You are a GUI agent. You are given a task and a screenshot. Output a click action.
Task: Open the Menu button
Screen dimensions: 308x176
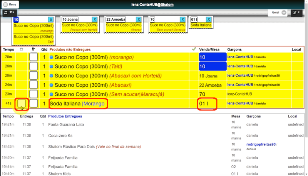[x=10, y=5]
